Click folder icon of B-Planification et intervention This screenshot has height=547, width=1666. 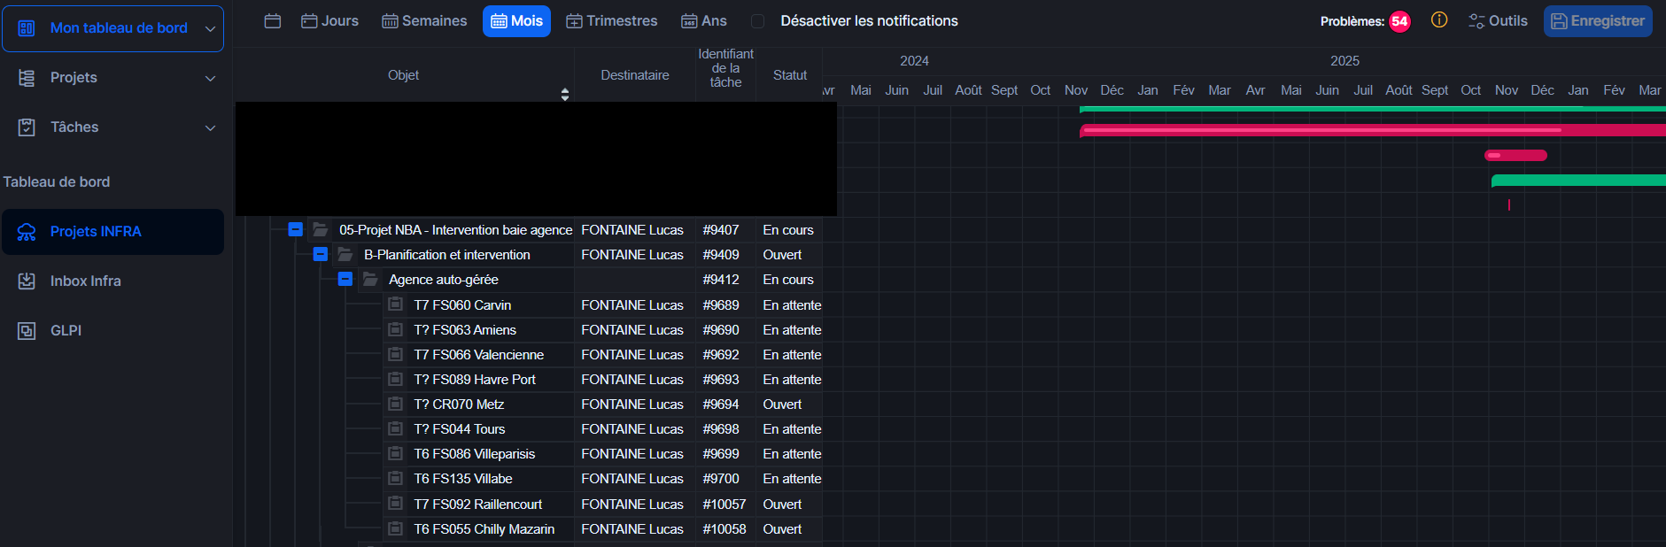tap(345, 254)
